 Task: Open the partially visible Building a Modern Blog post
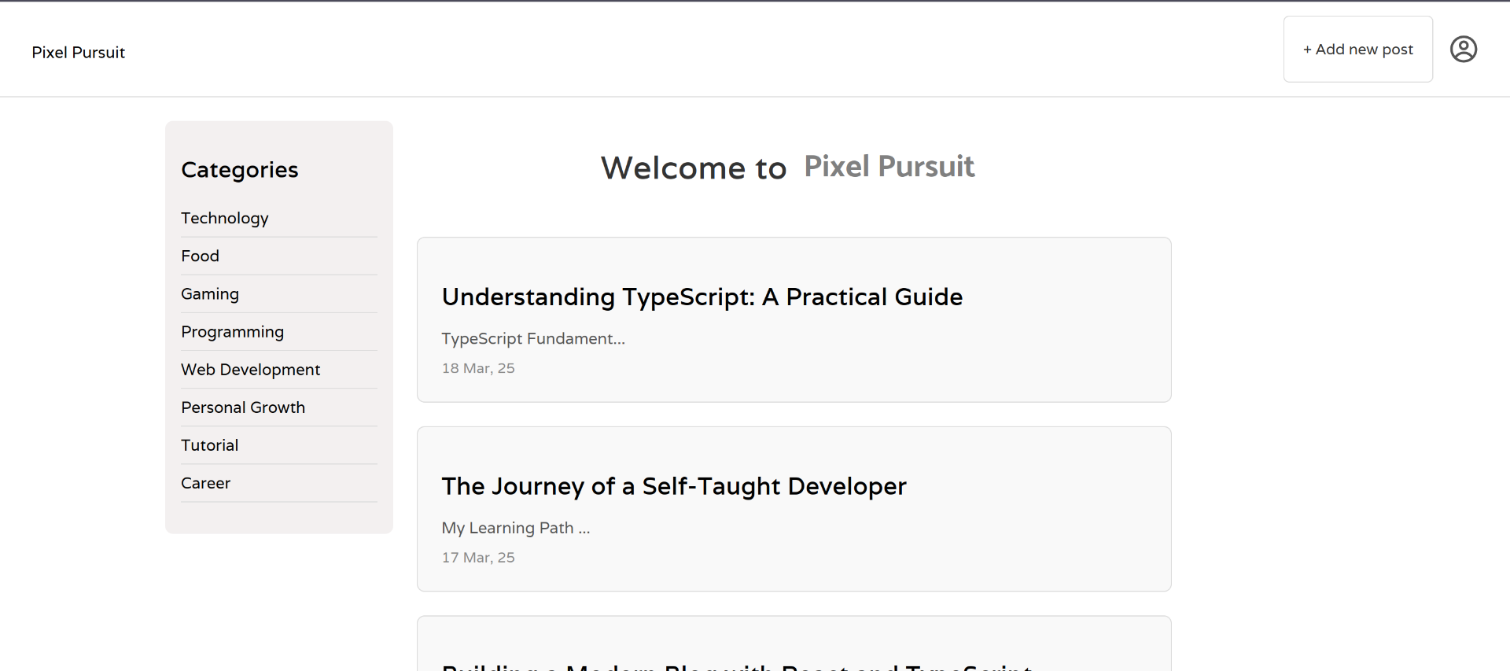736,666
